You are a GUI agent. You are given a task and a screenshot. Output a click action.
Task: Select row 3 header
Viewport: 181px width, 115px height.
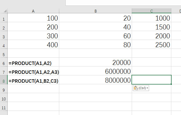[x=4, y=35]
